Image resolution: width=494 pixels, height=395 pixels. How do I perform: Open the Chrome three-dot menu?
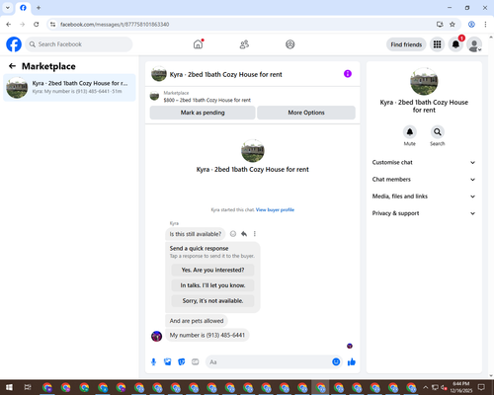point(485,25)
